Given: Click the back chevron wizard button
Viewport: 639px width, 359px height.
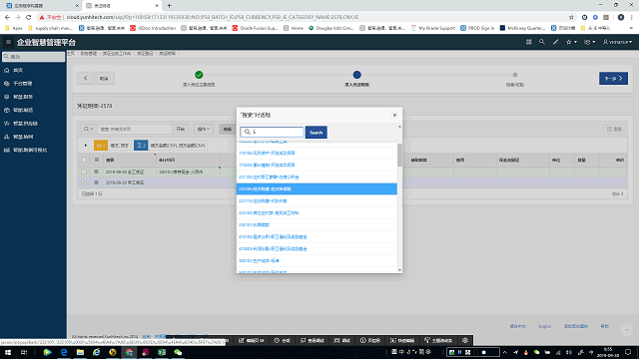Looking at the screenshot, I should point(86,78).
